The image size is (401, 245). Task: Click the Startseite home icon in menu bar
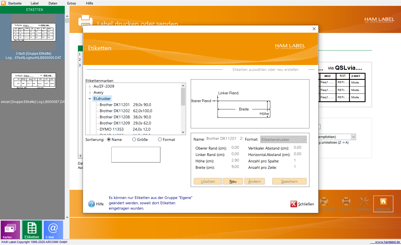[3, 3]
